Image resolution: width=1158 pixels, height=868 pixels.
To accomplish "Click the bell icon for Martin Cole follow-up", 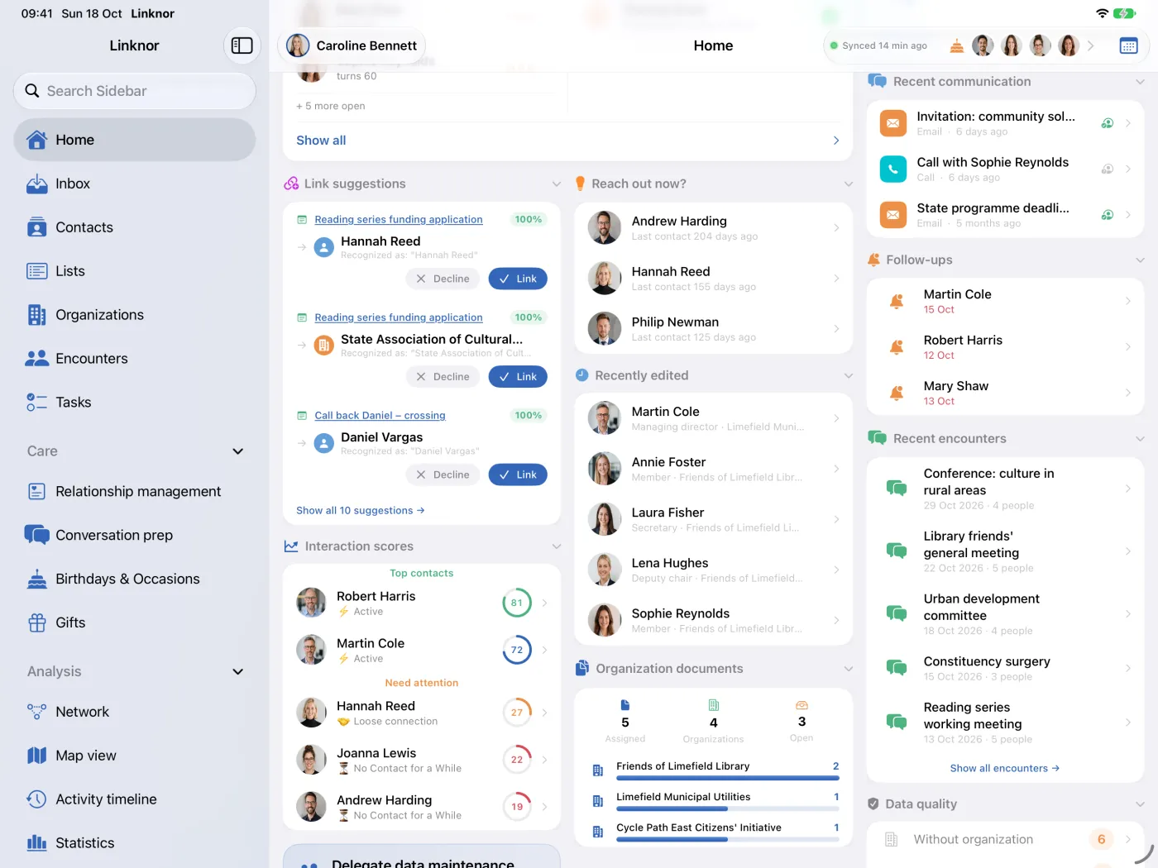I will click(x=897, y=302).
